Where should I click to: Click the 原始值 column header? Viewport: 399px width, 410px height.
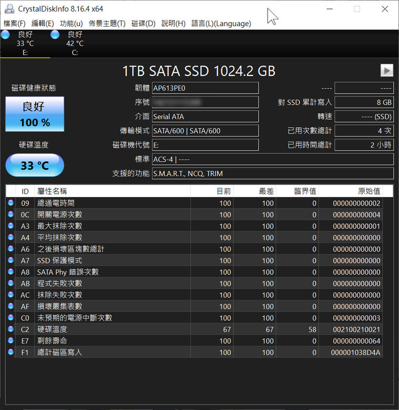[351, 191]
